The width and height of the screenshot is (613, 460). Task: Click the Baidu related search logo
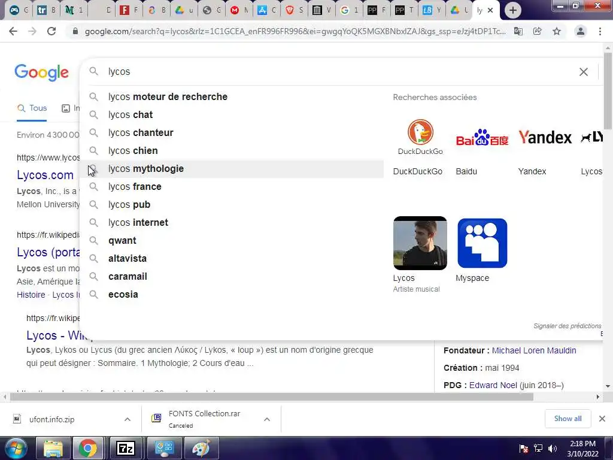482,137
